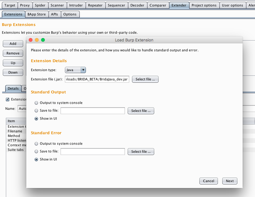Image resolution: width=255 pixels, height=197 pixels.
Task: Open the Repeater tab
Action: 95,5
